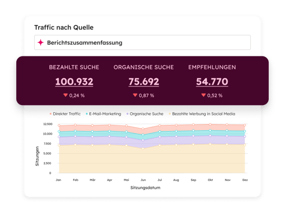Click the 0,24 % change value
285x213 pixels.
tap(77, 96)
